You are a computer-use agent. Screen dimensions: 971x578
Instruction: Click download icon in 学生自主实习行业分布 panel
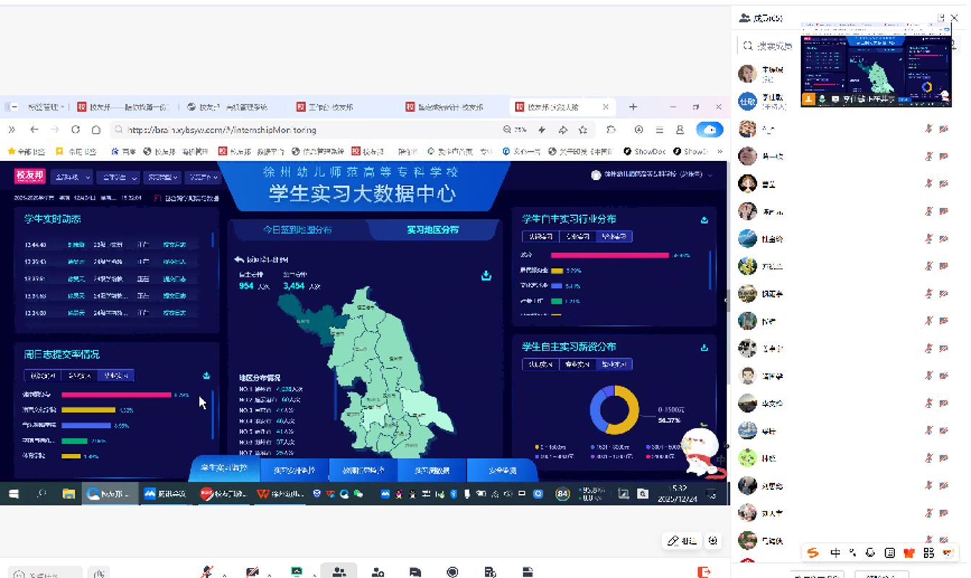tap(704, 220)
